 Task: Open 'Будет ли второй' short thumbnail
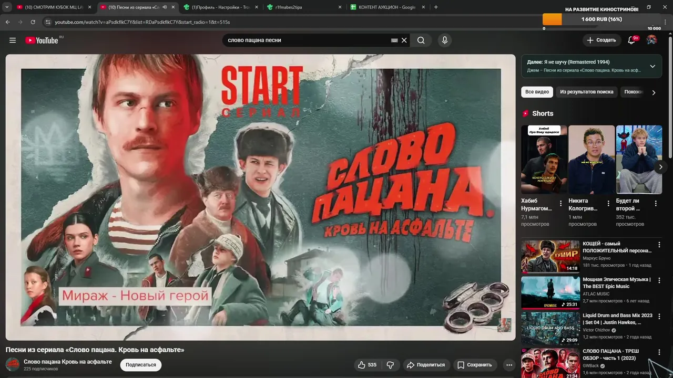(639, 160)
